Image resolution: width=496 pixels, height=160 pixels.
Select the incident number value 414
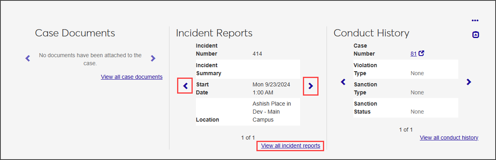point(257,54)
